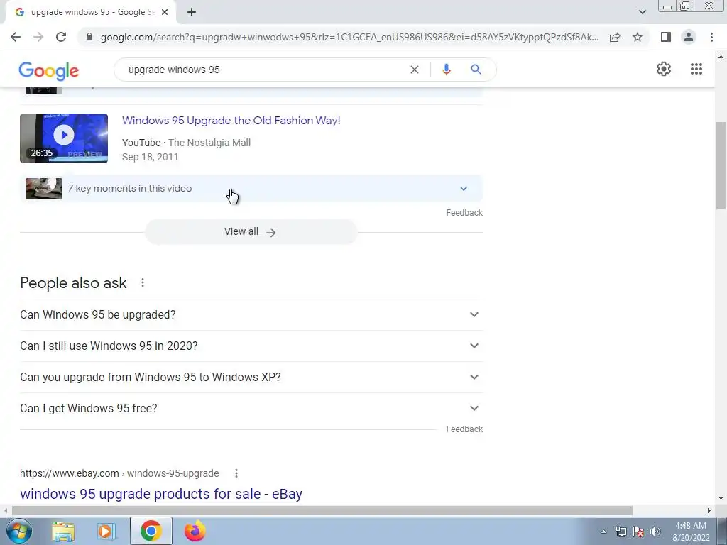Open the Google apps grid
This screenshot has width=727, height=545.
[x=696, y=69]
